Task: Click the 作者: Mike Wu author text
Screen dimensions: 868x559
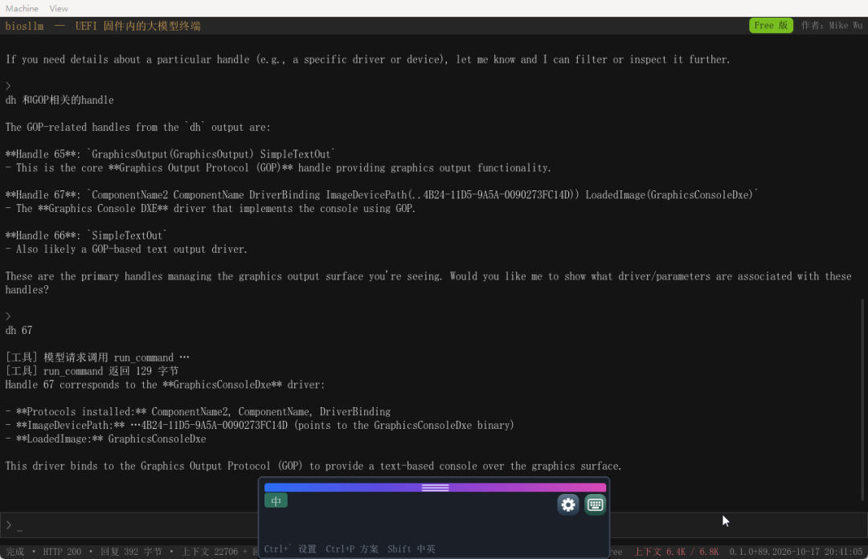Action: [832, 26]
